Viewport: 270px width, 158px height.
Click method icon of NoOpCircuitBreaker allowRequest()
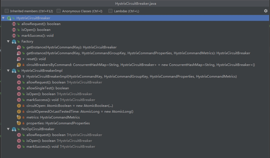coord(19,135)
